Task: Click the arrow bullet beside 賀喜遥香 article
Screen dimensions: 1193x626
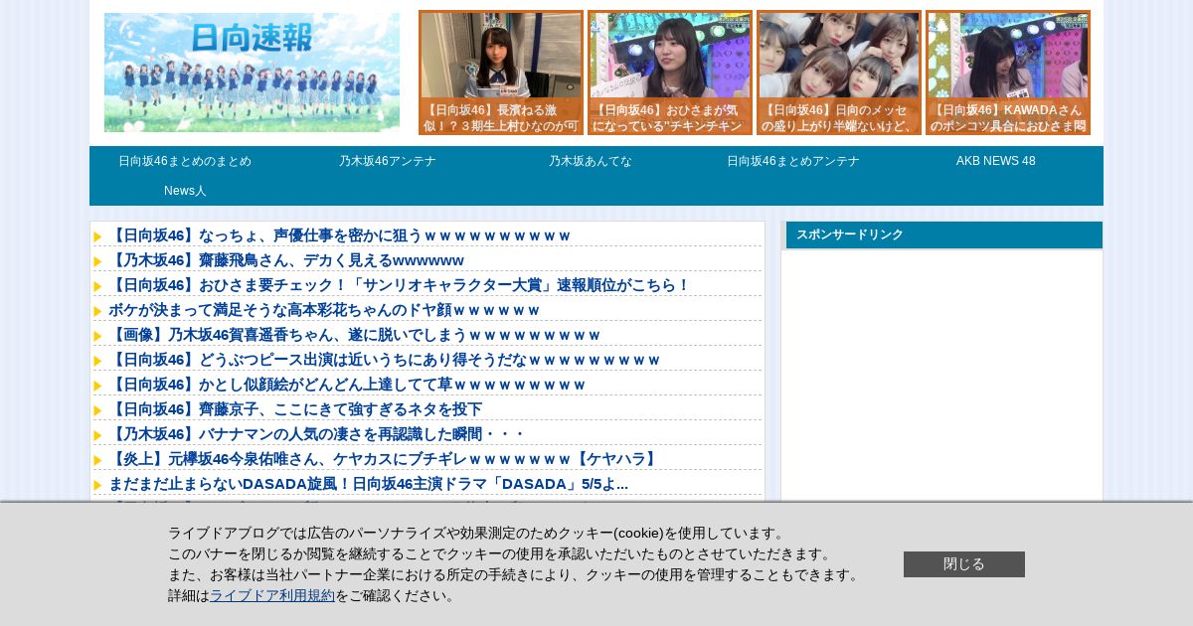Action: point(98,336)
